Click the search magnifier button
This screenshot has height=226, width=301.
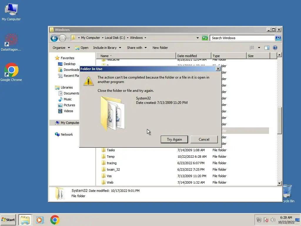coord(278,38)
